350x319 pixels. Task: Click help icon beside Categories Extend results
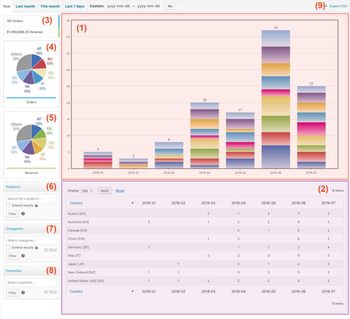coord(36,248)
